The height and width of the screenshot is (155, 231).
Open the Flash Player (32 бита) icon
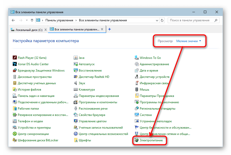15,58
